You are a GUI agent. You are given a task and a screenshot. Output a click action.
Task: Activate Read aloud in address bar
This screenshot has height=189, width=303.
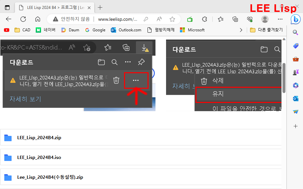pyautogui.click(x=159, y=19)
